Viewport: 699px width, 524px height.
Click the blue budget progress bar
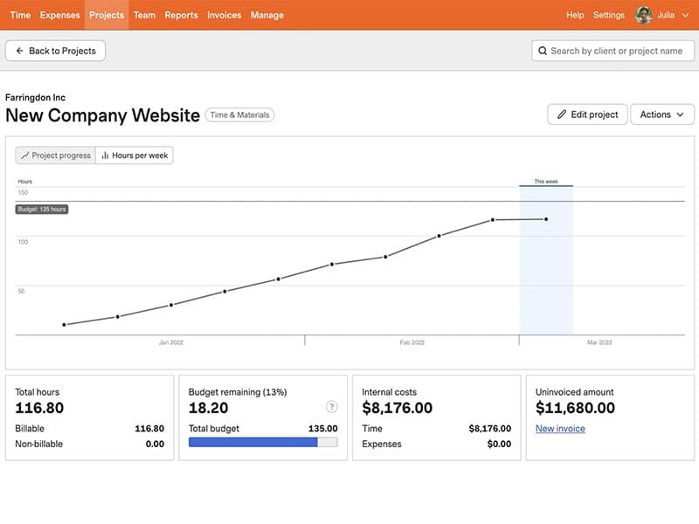coord(253,443)
